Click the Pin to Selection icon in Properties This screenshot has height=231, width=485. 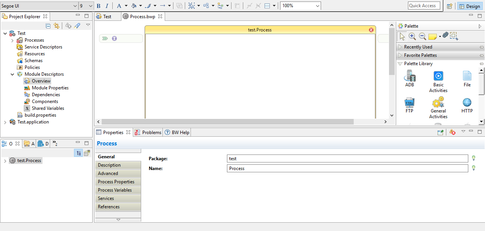pyautogui.click(x=440, y=132)
